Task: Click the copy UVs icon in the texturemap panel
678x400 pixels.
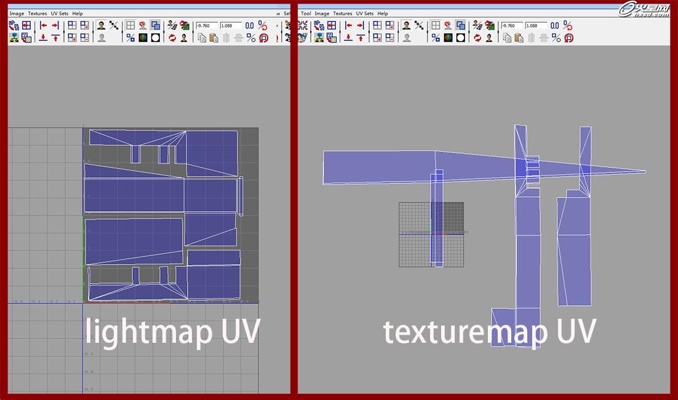Action: click(507, 38)
